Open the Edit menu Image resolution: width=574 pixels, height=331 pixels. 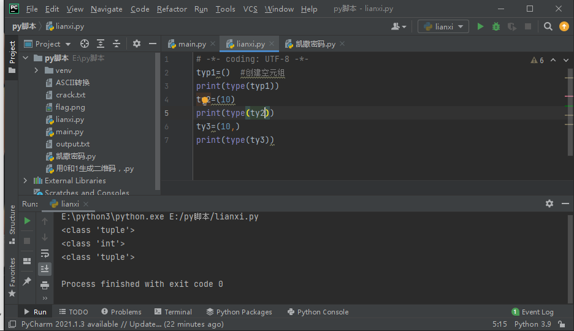52,9
